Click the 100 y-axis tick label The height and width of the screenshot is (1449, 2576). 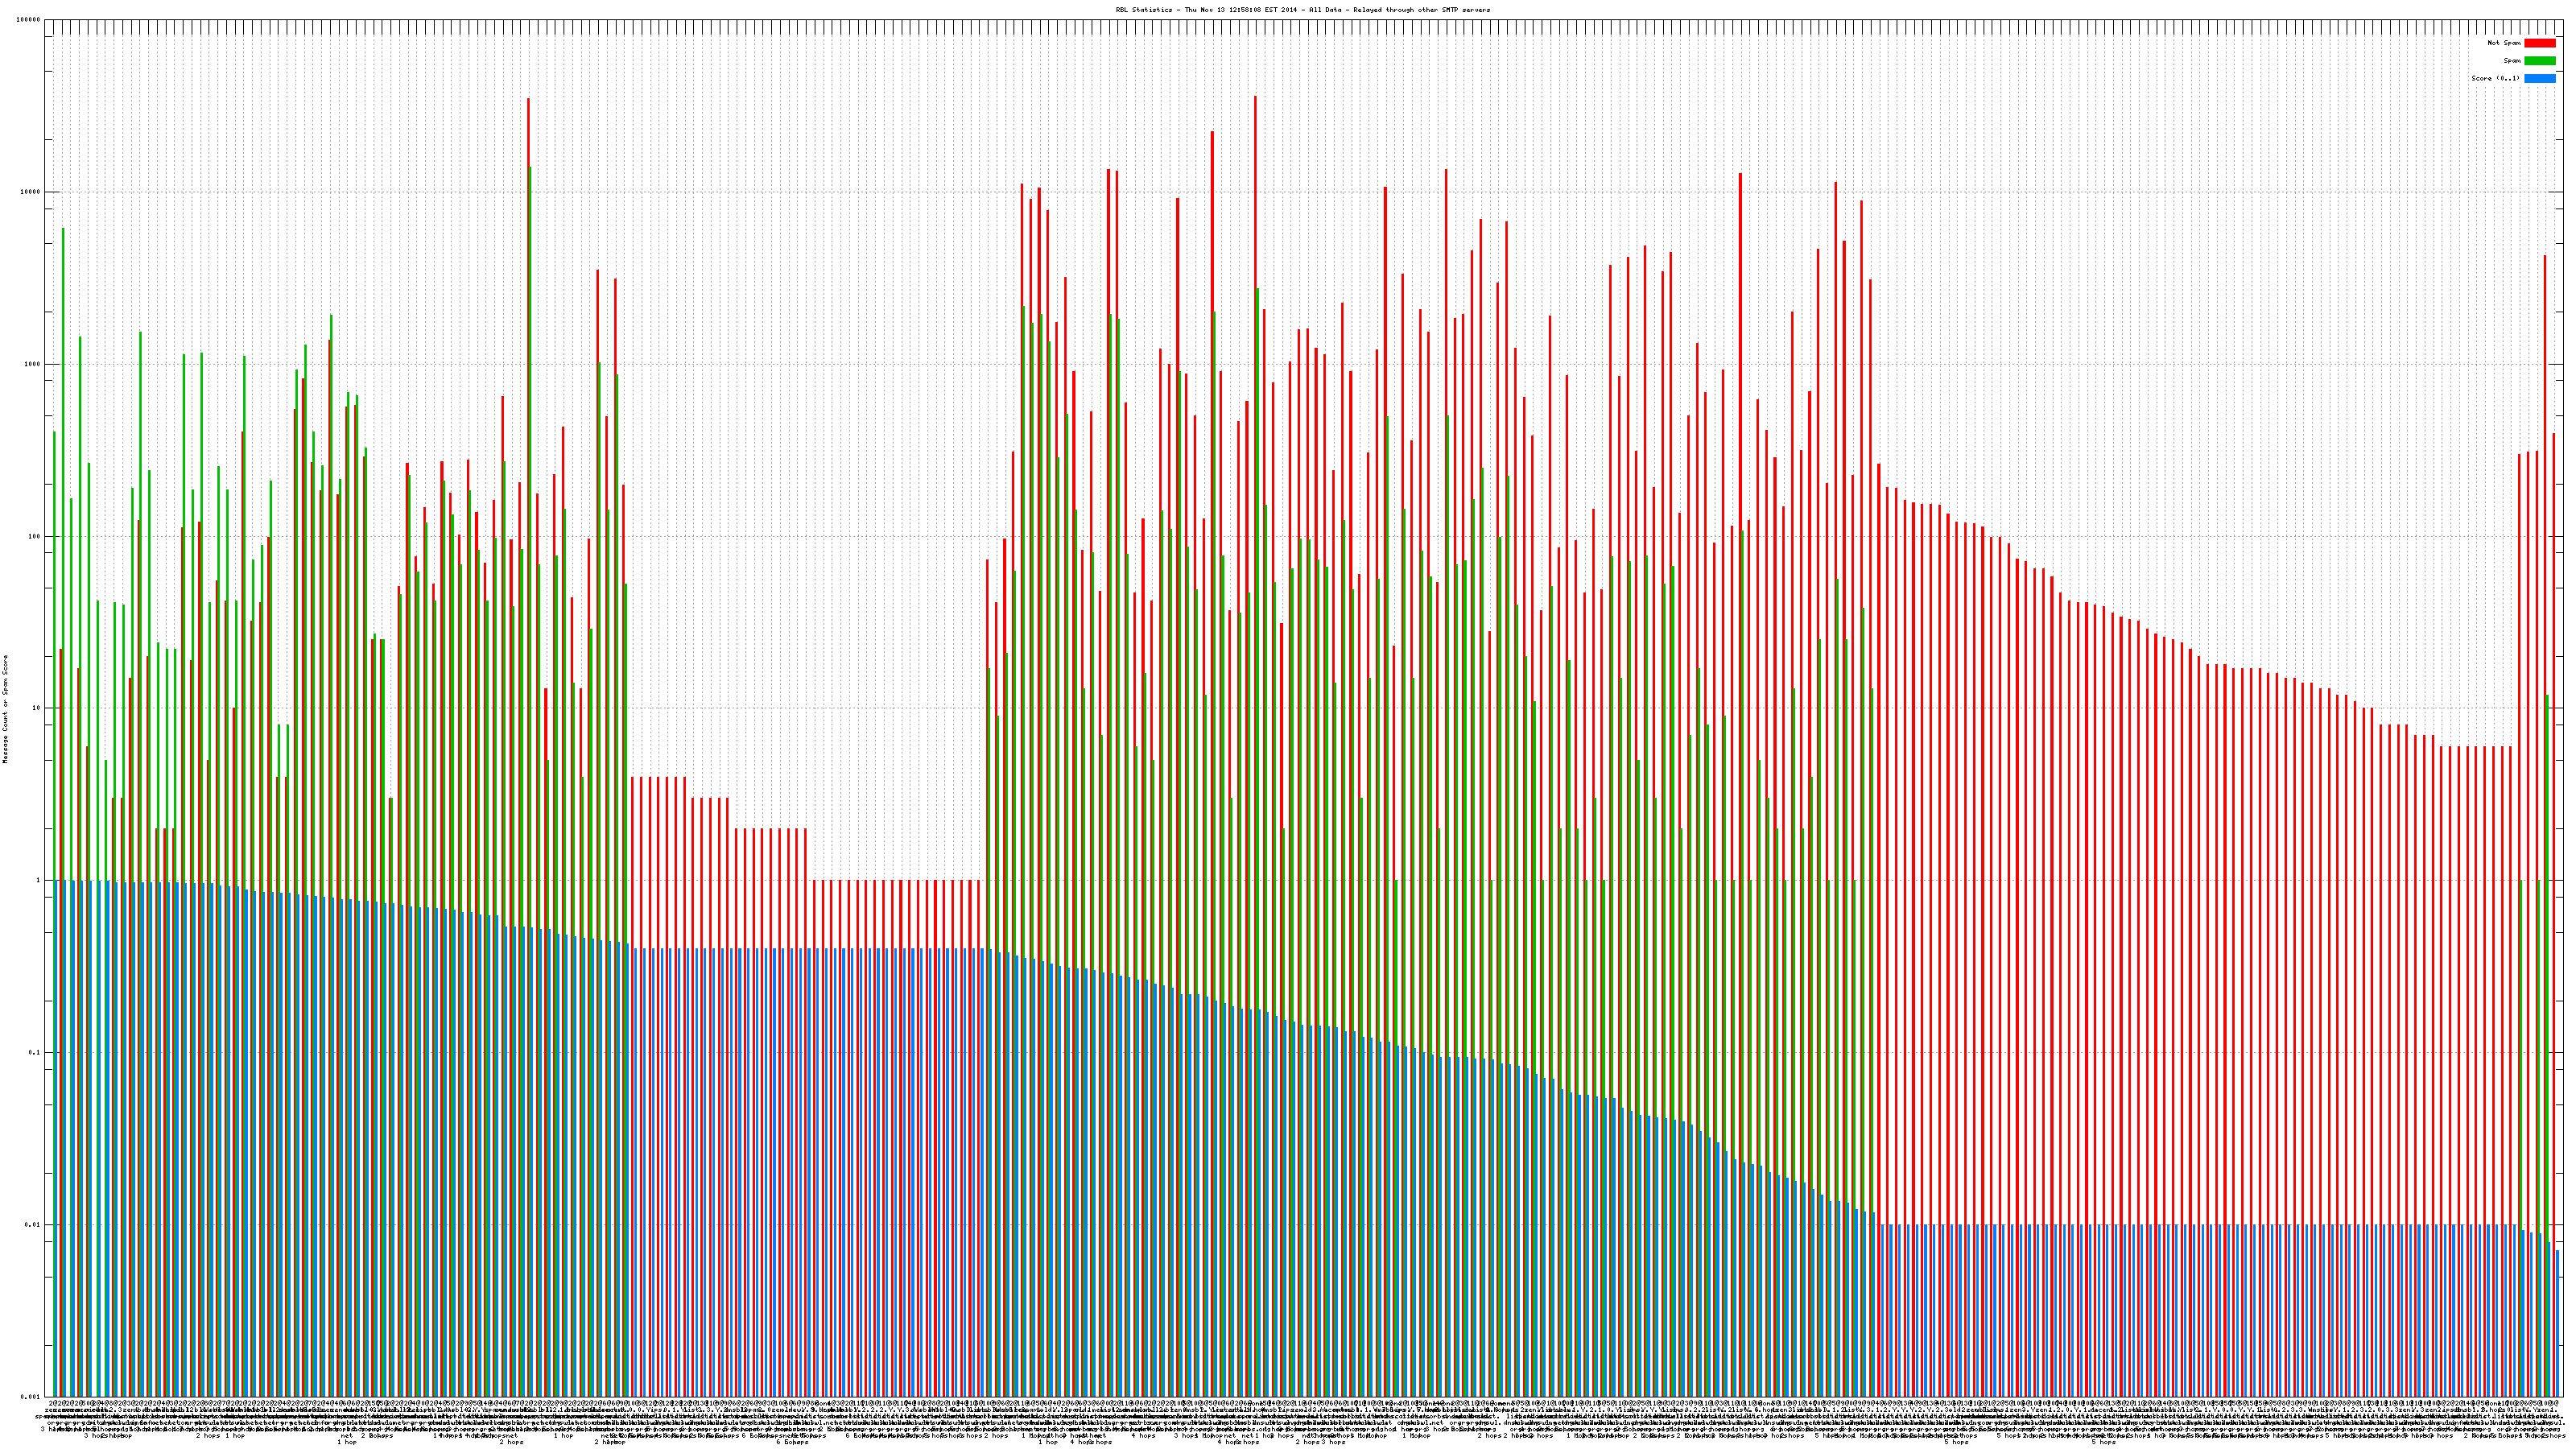click(x=35, y=536)
